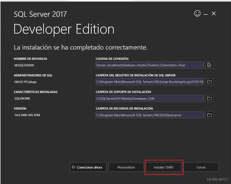Image resolution: width=231 pixels, height=184 pixels.
Task: Click the SQL Server 2017 title
Action: tap(40, 14)
